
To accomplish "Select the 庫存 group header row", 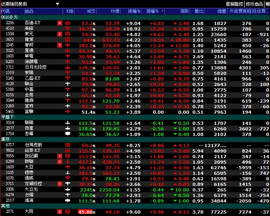I will [x=135, y=139].
